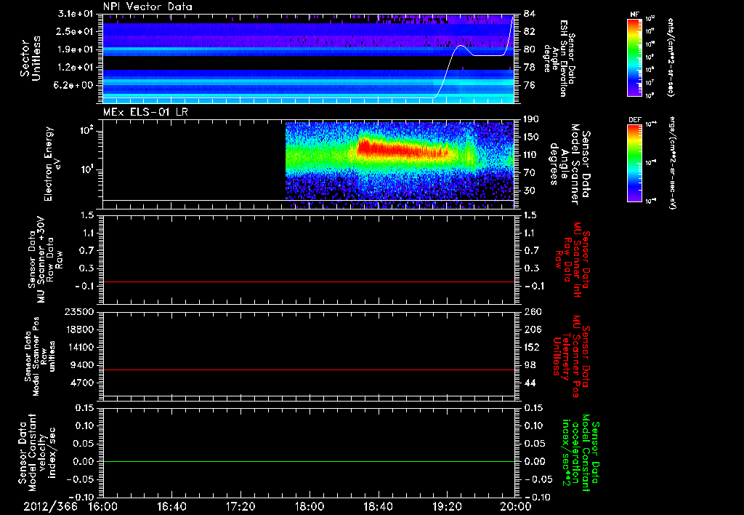This screenshot has height=515, width=744.
Task: Click the 4700 scanner position tick value
Action: [81, 383]
